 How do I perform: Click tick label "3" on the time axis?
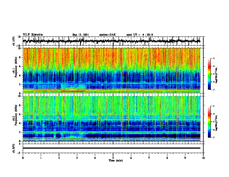(77, 158)
